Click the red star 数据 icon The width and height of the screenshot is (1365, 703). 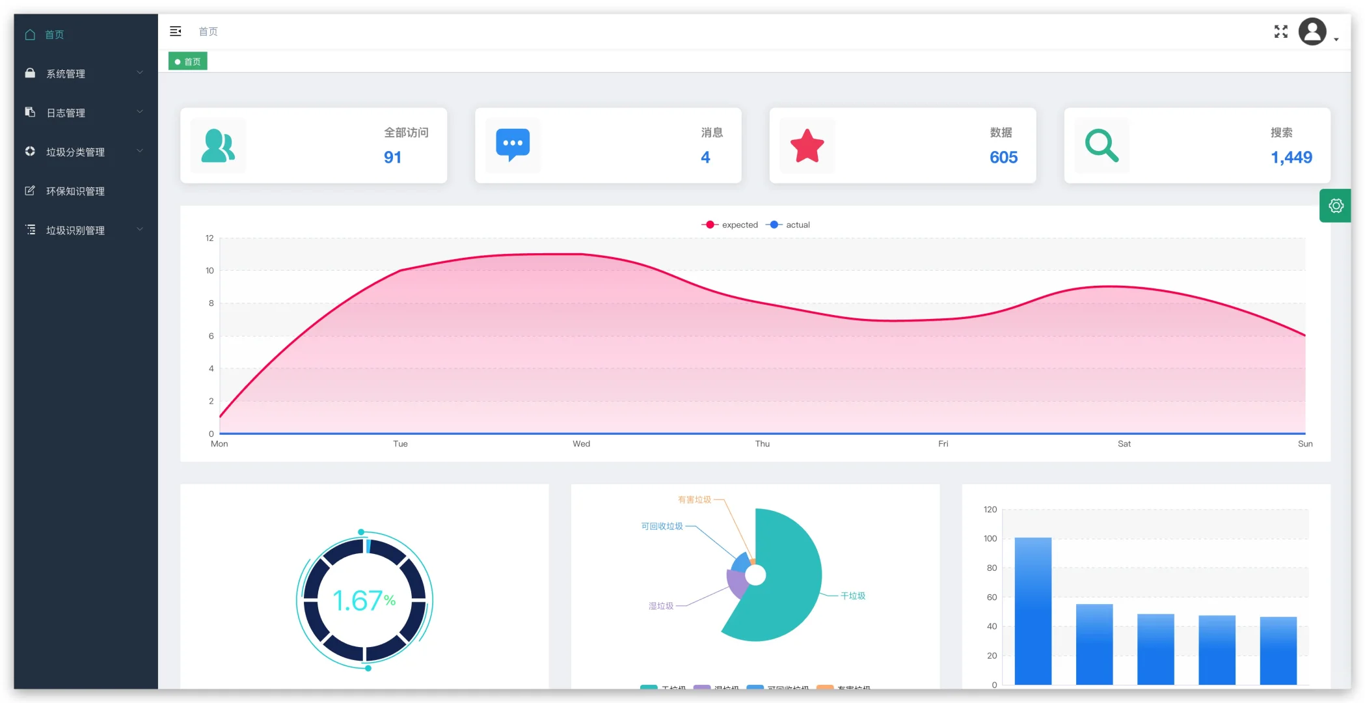[x=807, y=145]
